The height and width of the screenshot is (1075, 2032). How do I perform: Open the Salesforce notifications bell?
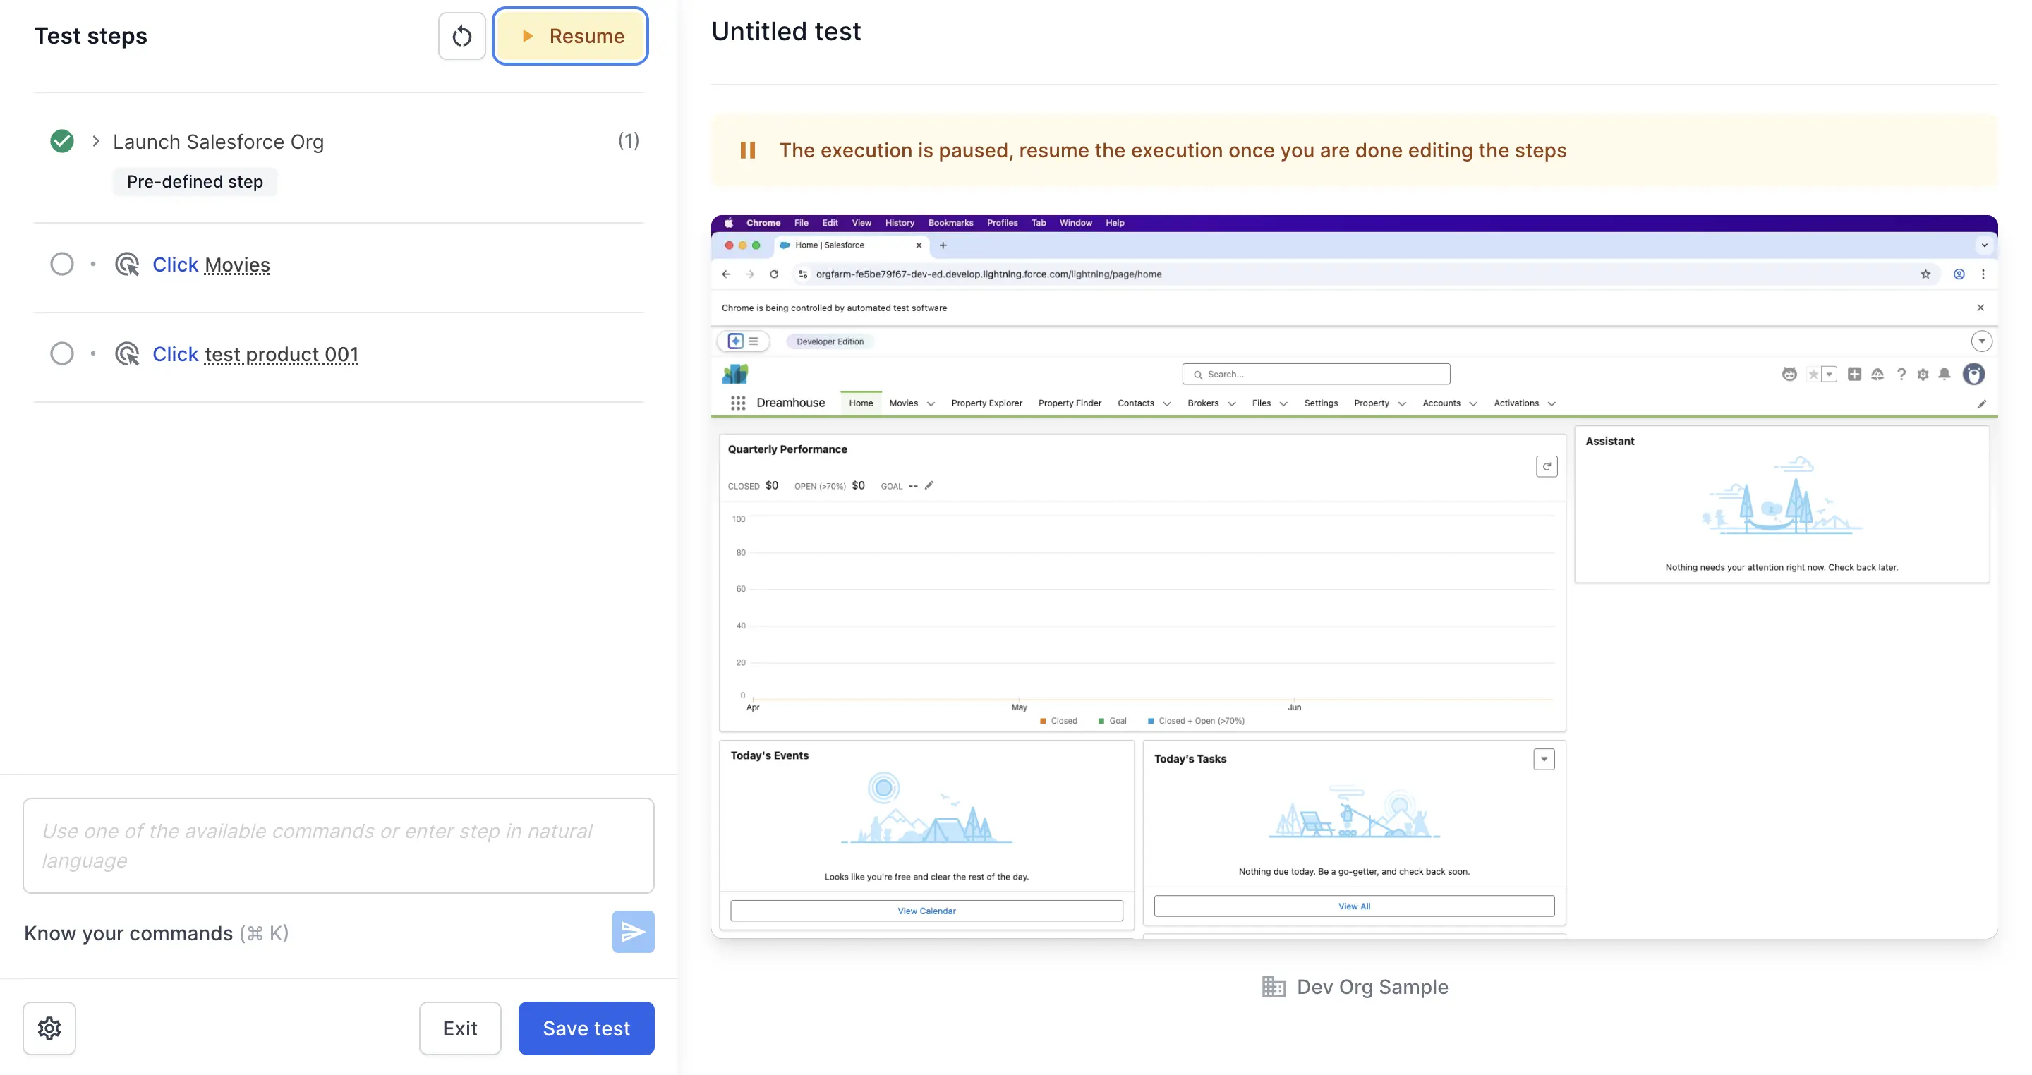(1945, 374)
